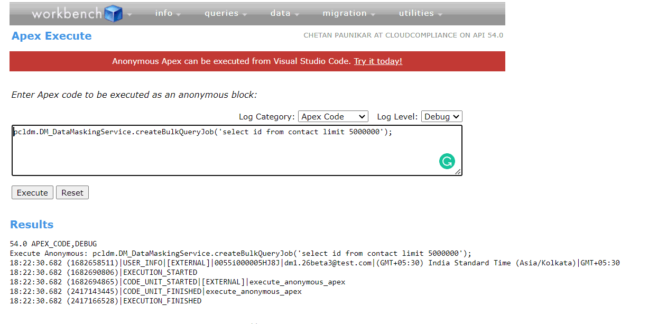Open the migration menu

coord(349,13)
